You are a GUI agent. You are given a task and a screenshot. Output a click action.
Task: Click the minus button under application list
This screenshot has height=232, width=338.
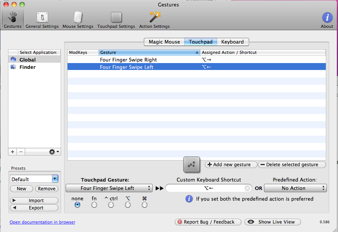pyautogui.click(x=21, y=152)
